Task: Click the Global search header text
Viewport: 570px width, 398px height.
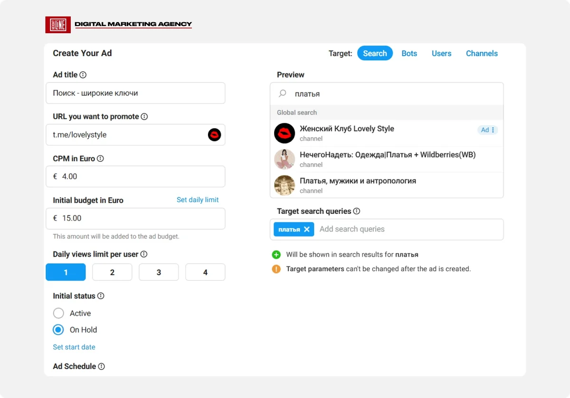Action: [297, 113]
